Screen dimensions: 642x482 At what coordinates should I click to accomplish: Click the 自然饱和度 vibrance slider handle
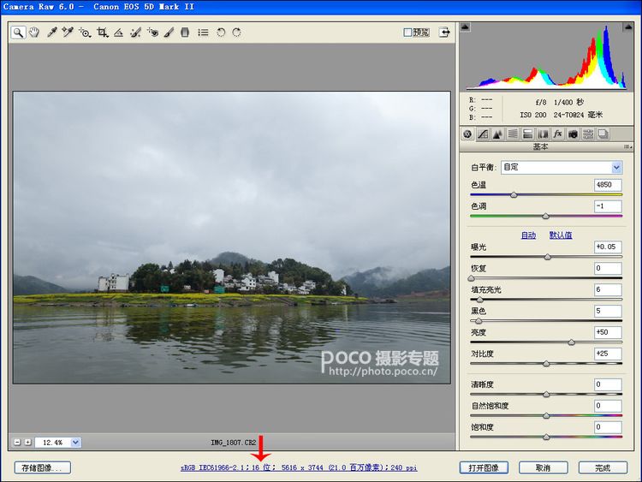[546, 416]
